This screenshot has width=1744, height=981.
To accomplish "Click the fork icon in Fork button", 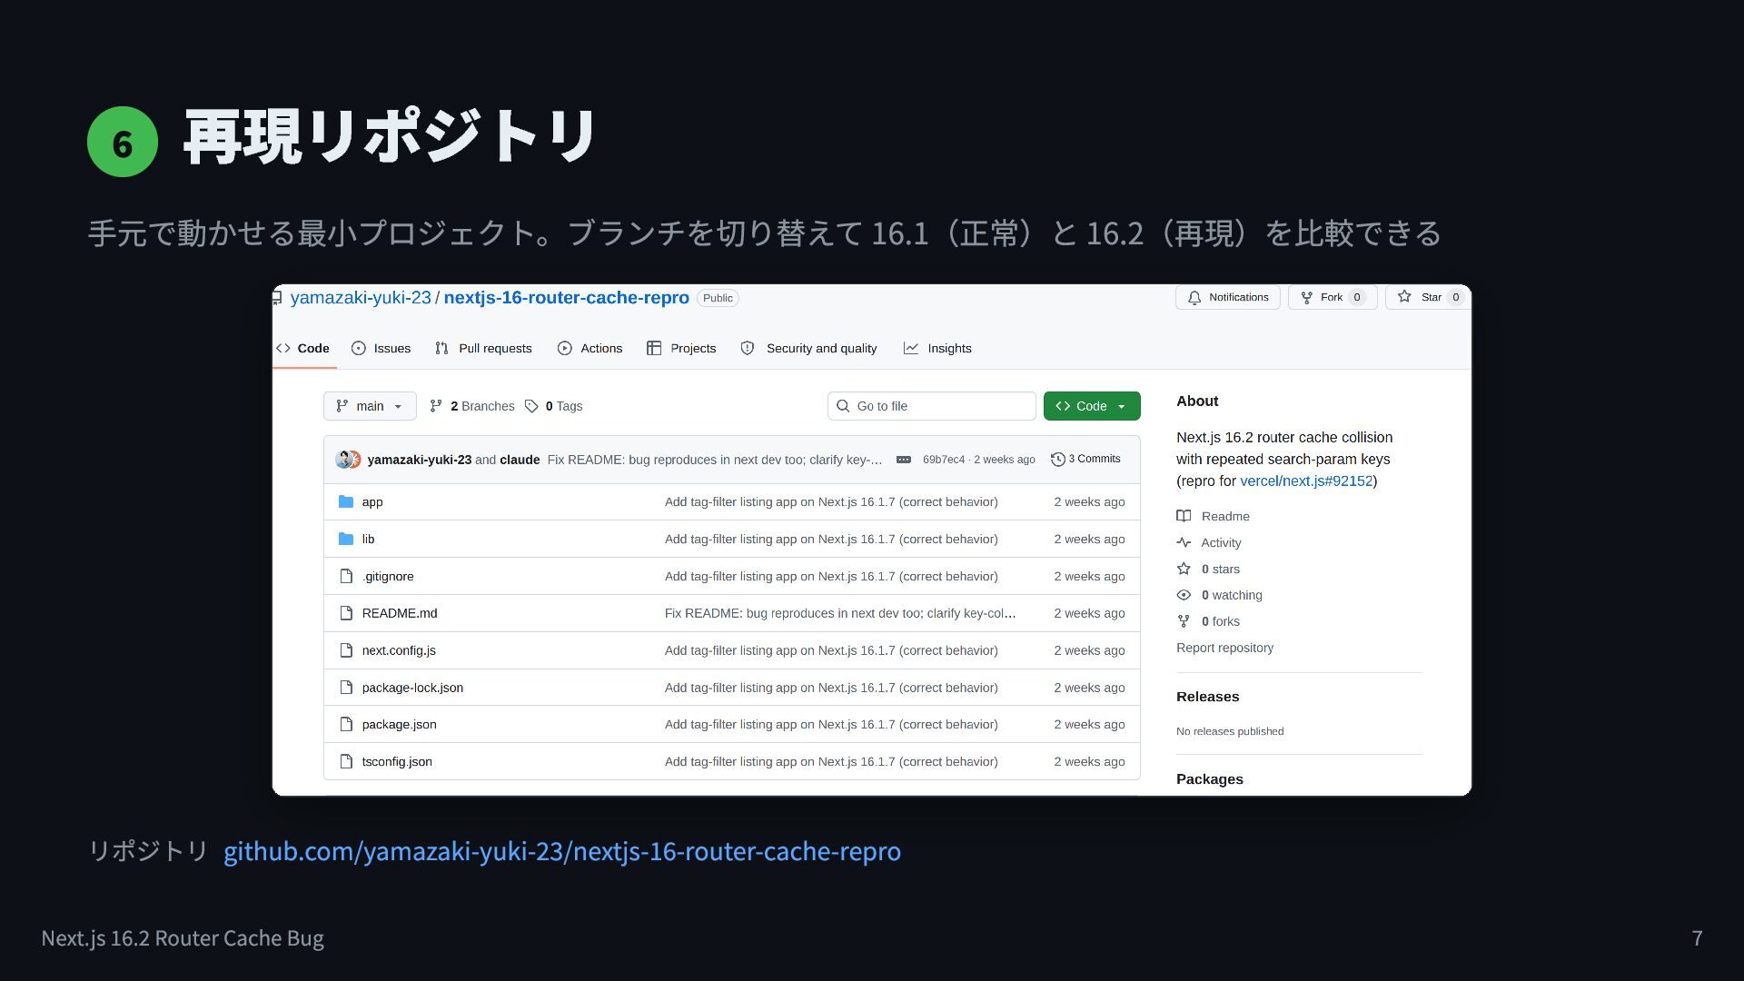I will (x=1306, y=297).
